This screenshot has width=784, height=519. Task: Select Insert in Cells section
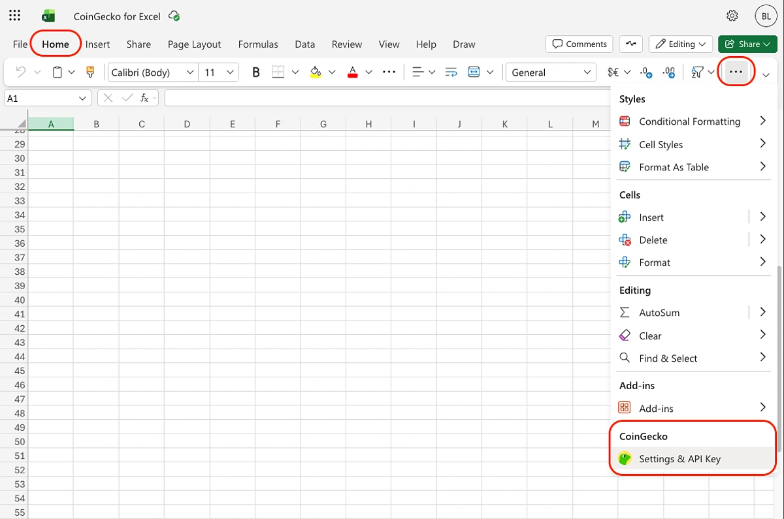[680, 217]
